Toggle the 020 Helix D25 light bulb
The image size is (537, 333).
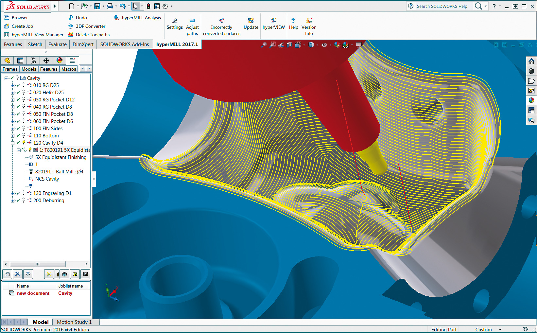pyautogui.click(x=24, y=92)
